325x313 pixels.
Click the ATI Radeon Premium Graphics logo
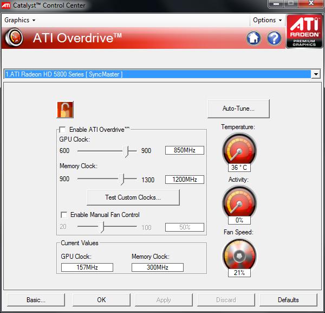[x=304, y=31]
